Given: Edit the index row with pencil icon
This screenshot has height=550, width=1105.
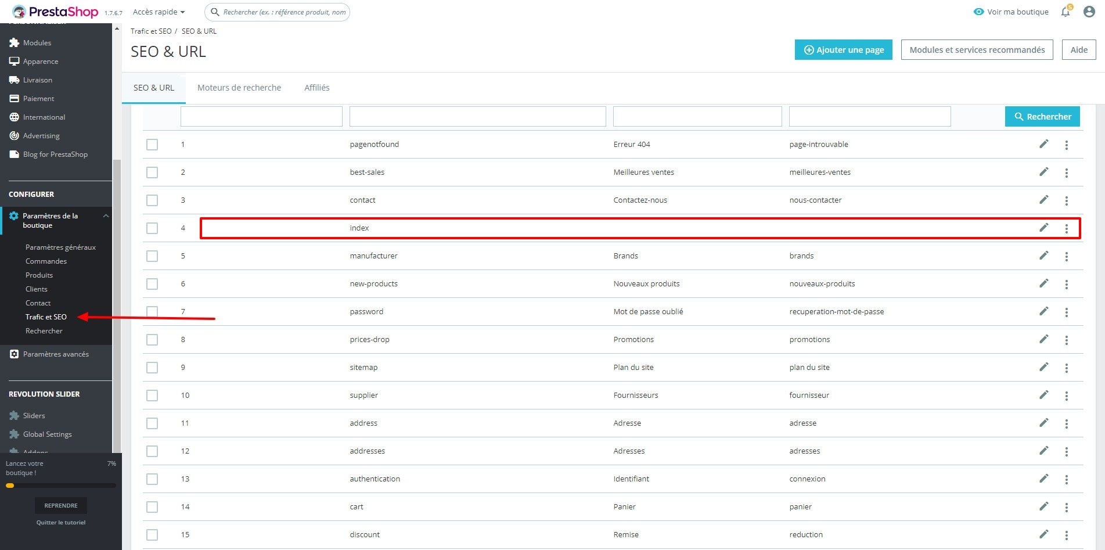Looking at the screenshot, I should click(1043, 228).
